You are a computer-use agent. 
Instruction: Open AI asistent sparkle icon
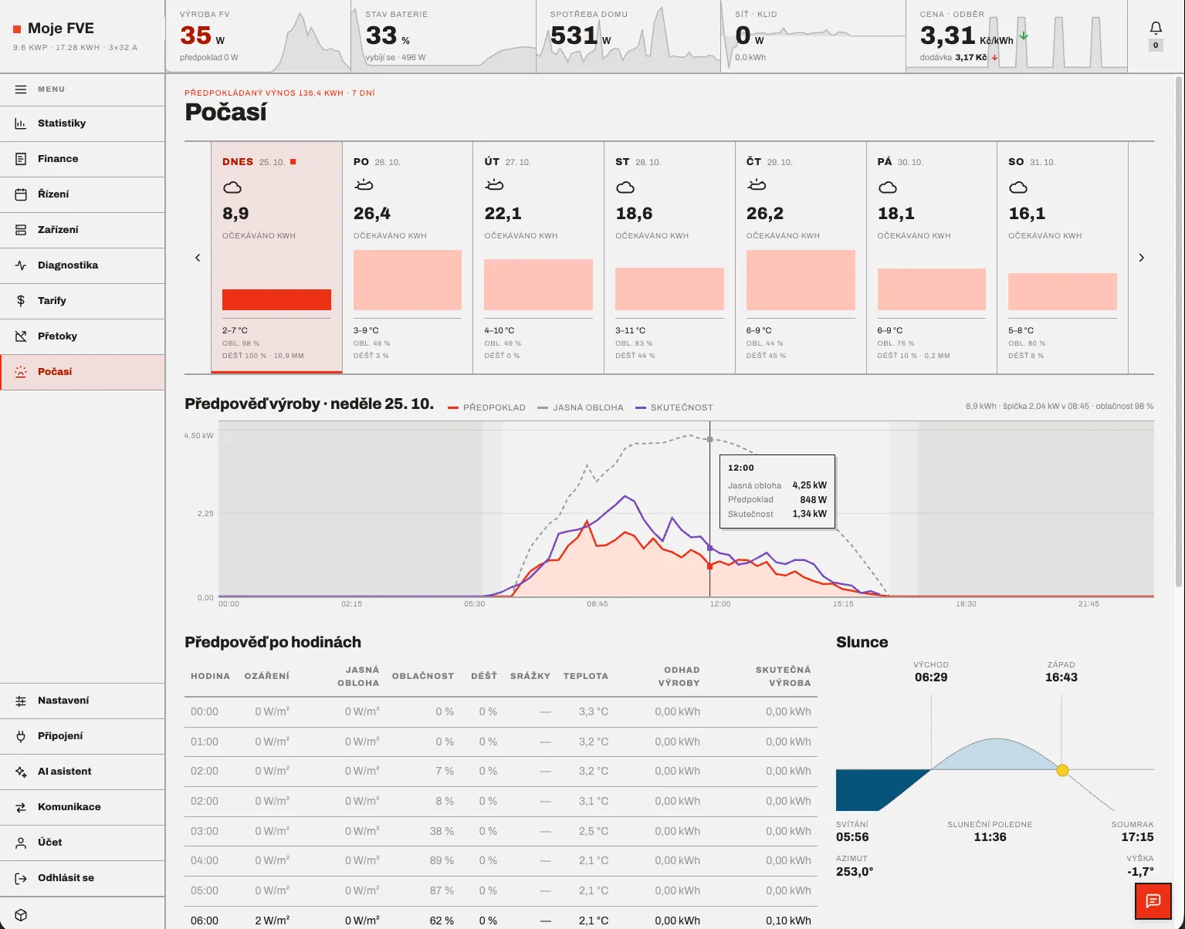pos(21,772)
